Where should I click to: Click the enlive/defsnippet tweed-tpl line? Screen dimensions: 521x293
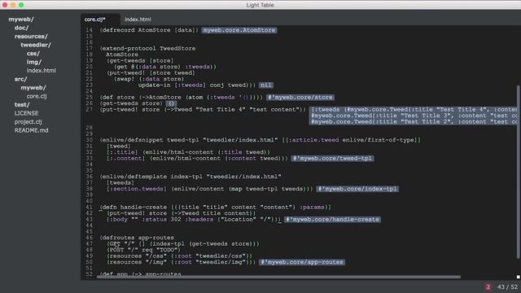260,140
